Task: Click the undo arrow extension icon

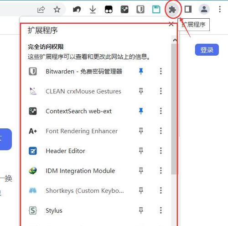Action: (x=77, y=10)
